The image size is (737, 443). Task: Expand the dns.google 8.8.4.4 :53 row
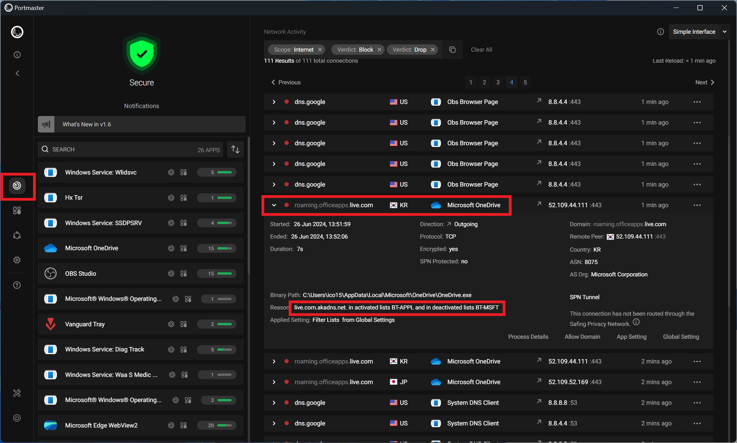pos(274,423)
